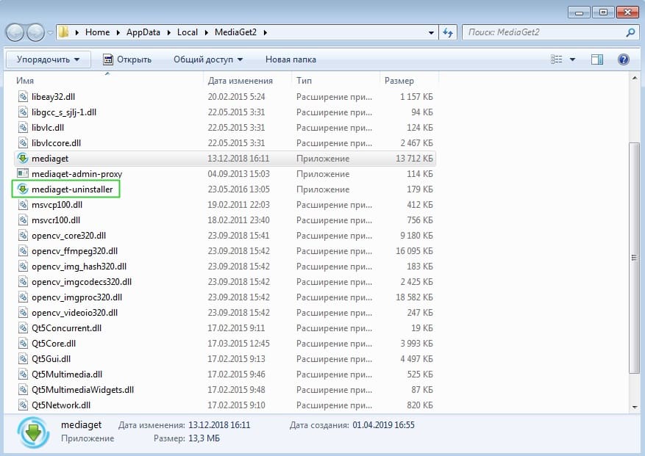Click the scrollbar up arrow
645x456 pixels.
(x=634, y=78)
